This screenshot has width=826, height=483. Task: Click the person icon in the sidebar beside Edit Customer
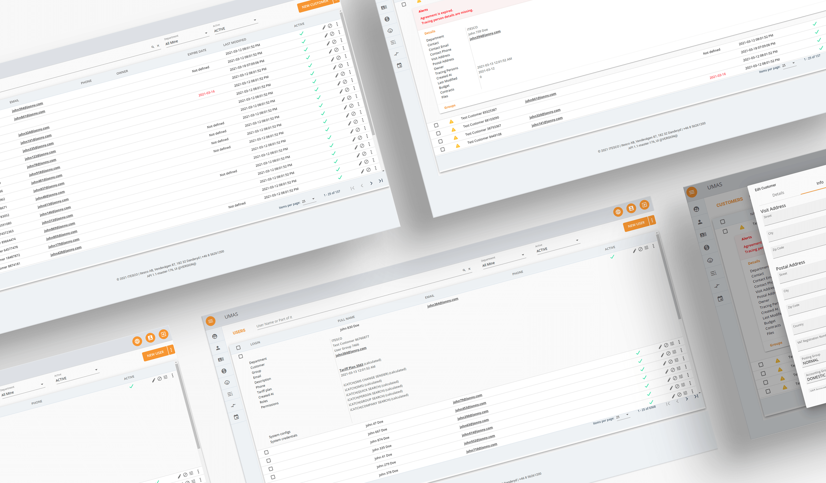pyautogui.click(x=700, y=222)
